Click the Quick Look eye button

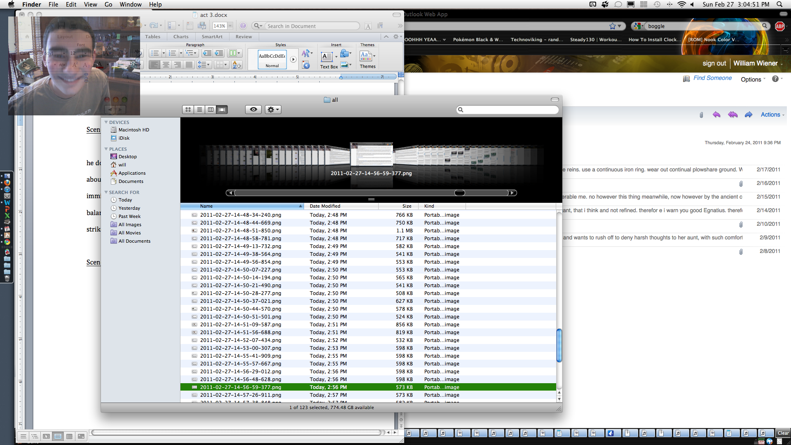click(x=253, y=110)
